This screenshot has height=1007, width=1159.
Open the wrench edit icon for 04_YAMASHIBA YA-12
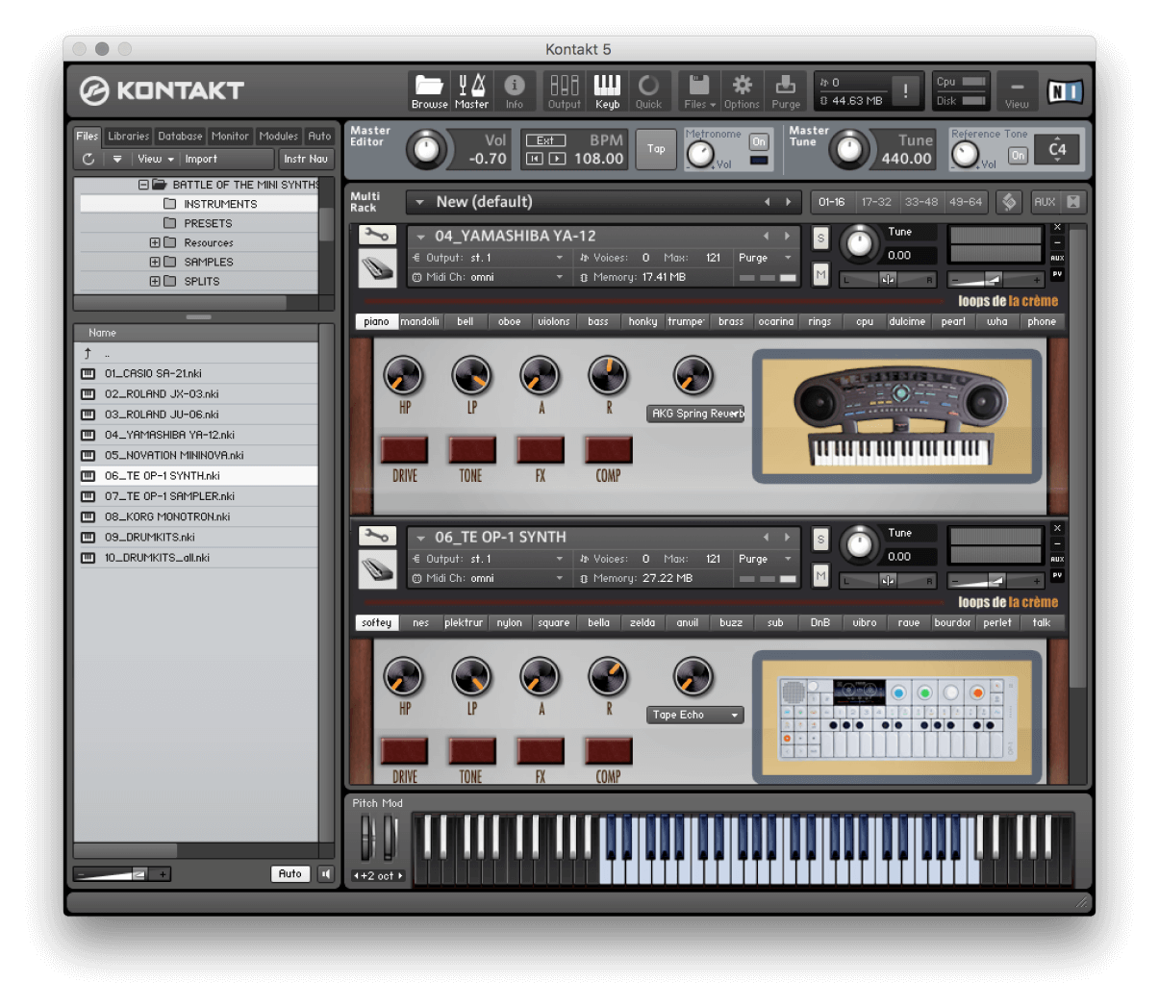(377, 234)
